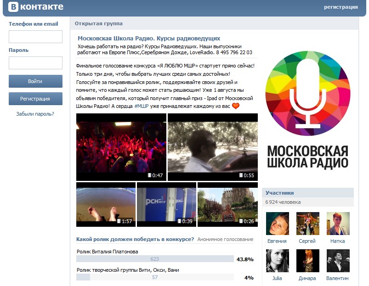Open the group title Московская Школа Радио link
The width and height of the screenshot is (369, 286).
(149, 38)
